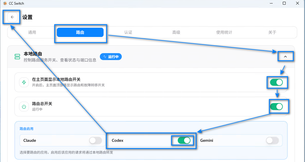Image resolution: width=305 pixels, height=162 pixels.
Task: Click the 运行中 status badge
Action: pyautogui.click(x=111, y=57)
